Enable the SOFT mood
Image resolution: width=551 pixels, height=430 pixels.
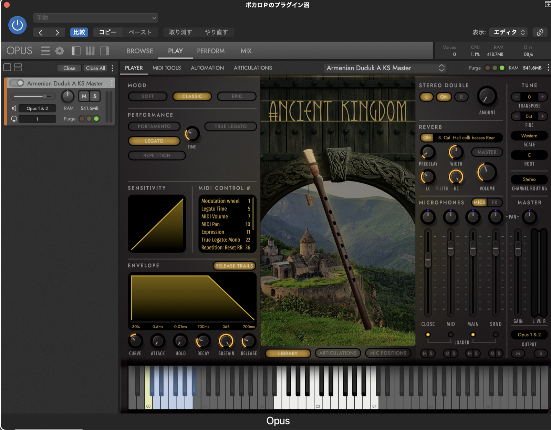point(148,96)
